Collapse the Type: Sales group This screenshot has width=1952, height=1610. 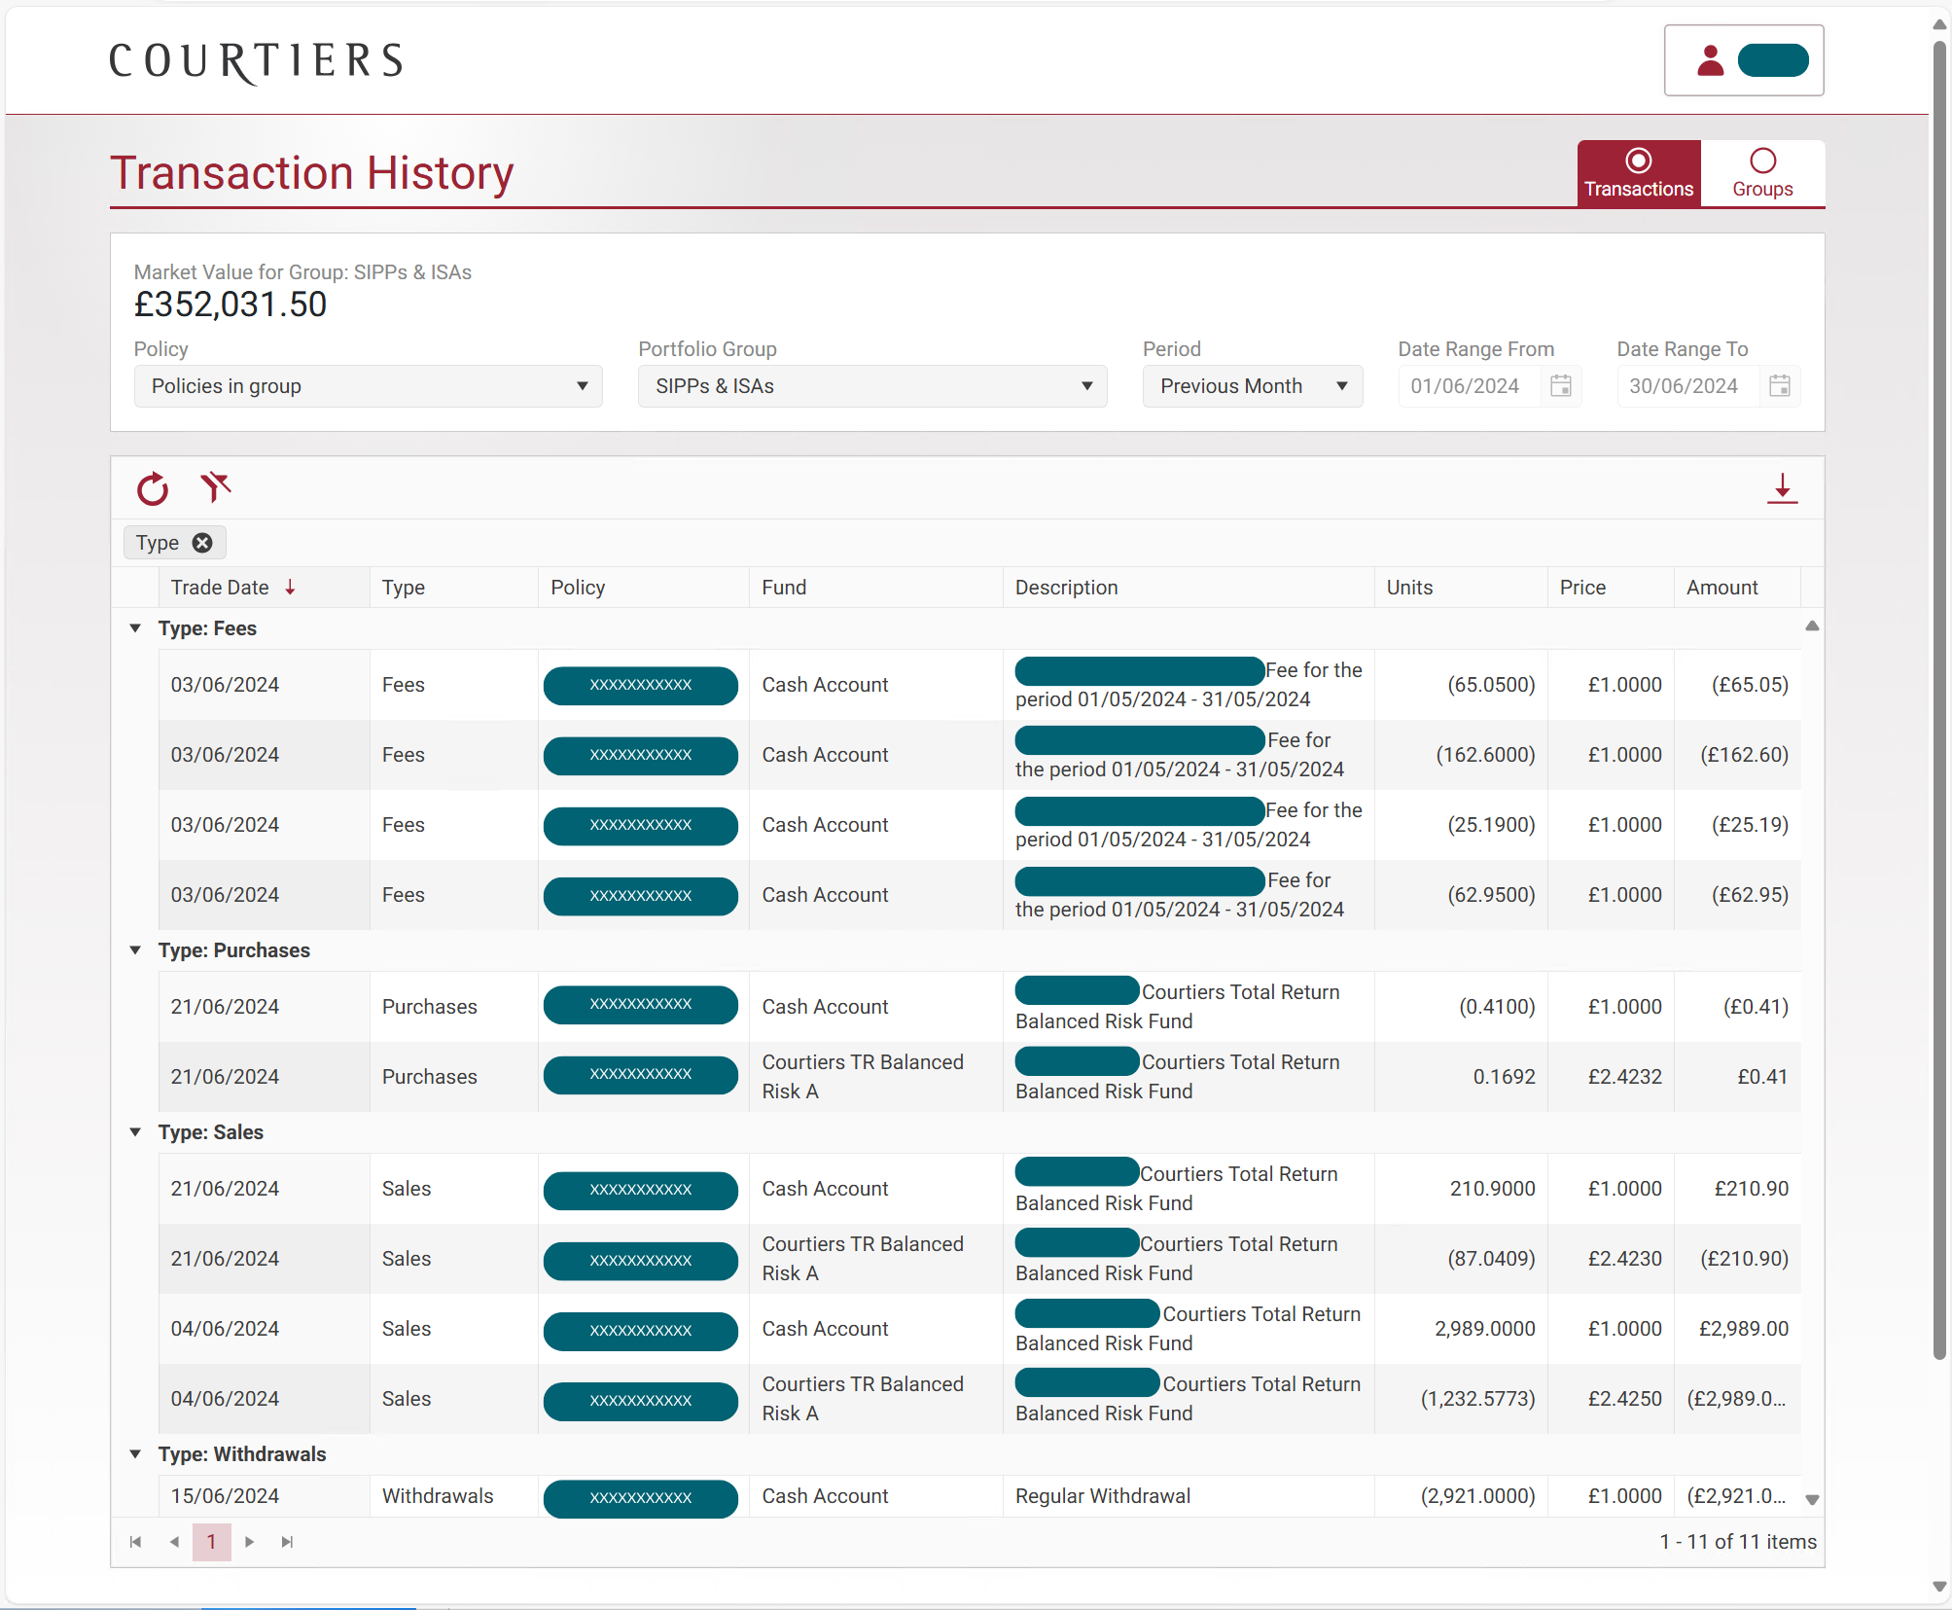(135, 1132)
